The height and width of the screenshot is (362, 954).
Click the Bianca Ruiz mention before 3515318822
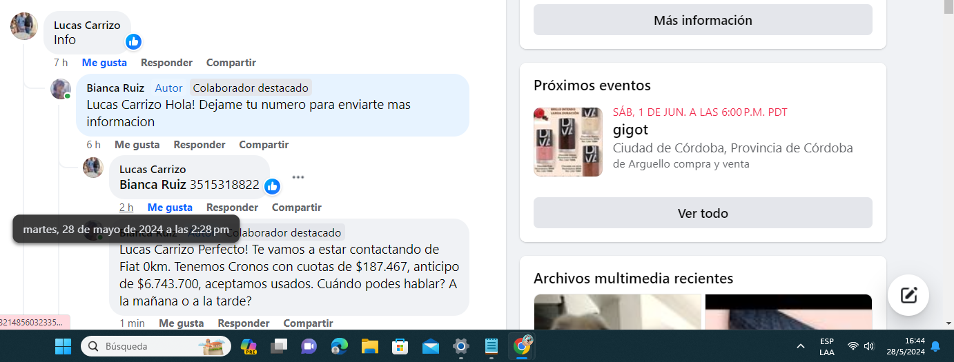pos(153,185)
